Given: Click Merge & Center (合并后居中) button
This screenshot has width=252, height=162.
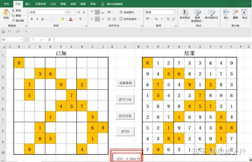Looking at the screenshot, I should point(128,19).
